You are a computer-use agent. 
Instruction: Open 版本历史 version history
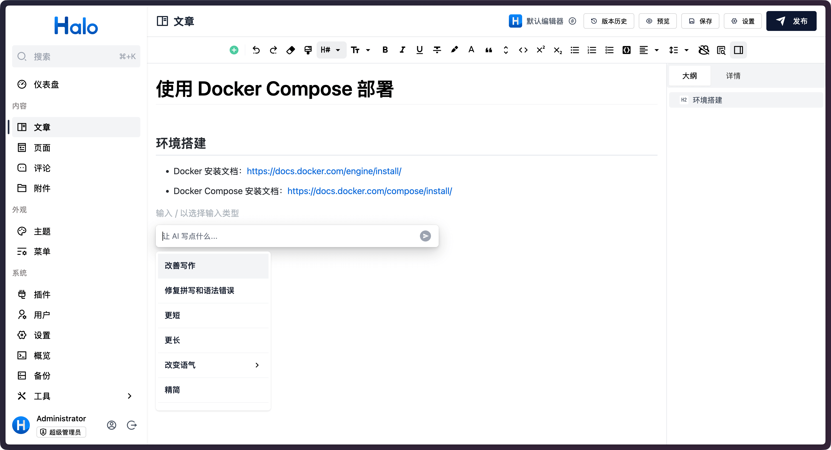click(x=609, y=21)
